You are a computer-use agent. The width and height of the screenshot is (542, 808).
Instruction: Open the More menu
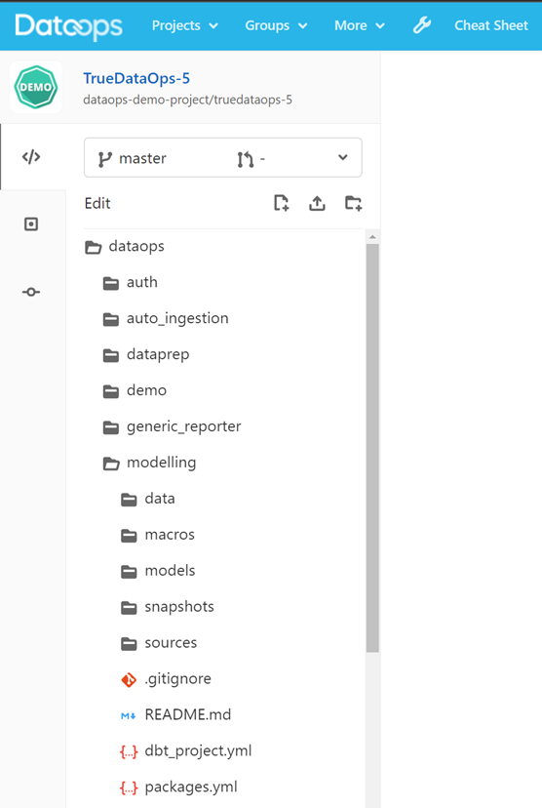(x=360, y=25)
